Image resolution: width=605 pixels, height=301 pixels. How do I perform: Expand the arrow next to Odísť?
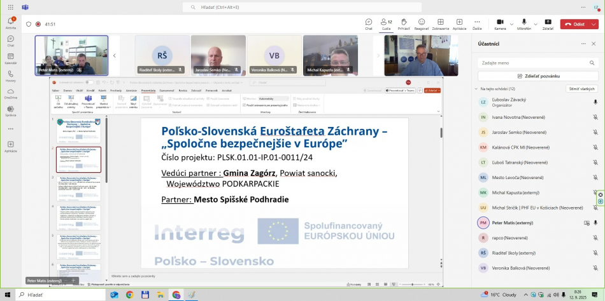coord(594,24)
